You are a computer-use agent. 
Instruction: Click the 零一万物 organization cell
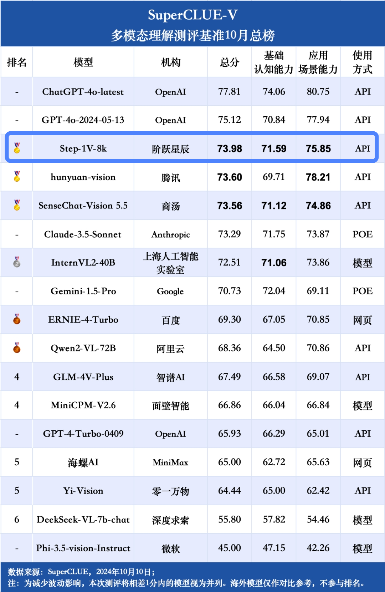pyautogui.click(x=170, y=491)
